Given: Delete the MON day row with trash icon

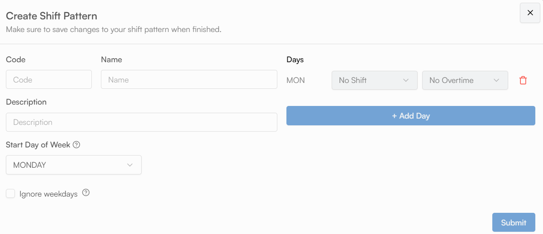Looking at the screenshot, I should (x=523, y=81).
